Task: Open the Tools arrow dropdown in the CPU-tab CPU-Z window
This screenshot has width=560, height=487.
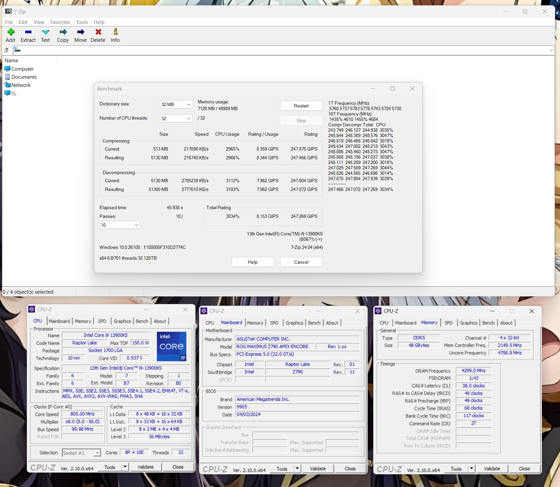Action: click(x=125, y=467)
